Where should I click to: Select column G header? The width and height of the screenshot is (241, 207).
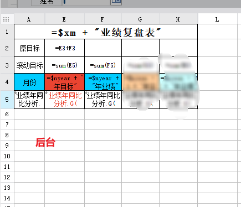(140, 19)
